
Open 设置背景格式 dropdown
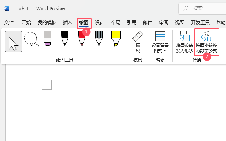pyautogui.click(x=160, y=42)
